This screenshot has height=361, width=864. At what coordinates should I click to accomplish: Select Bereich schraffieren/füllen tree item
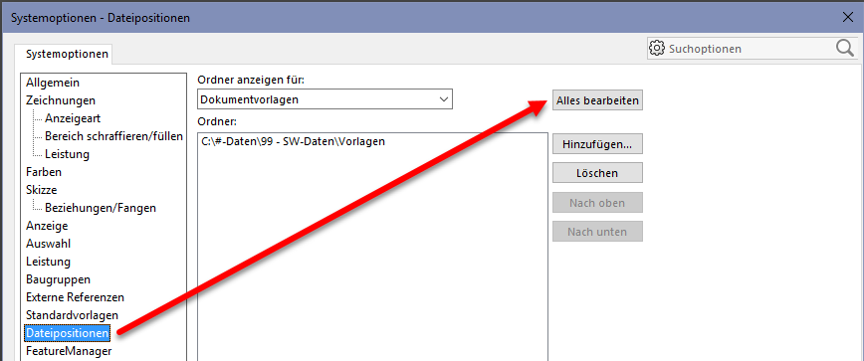(113, 136)
